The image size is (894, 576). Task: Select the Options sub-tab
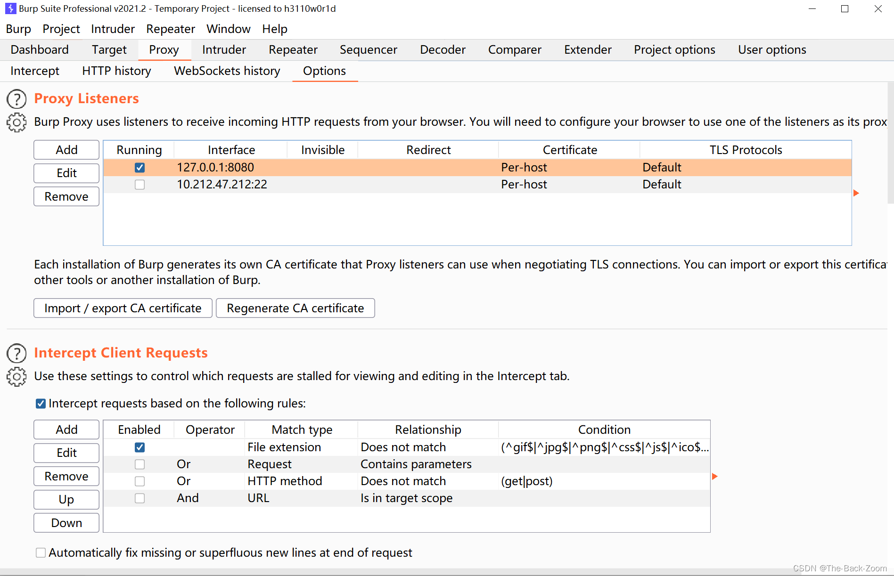click(324, 71)
